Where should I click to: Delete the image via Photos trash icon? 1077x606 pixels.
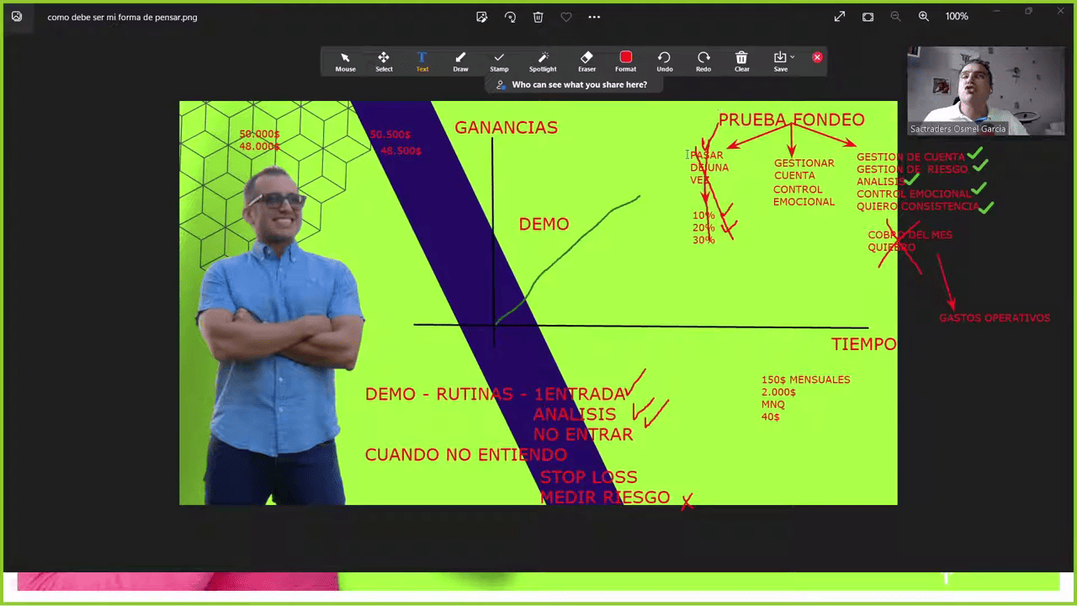tap(538, 17)
